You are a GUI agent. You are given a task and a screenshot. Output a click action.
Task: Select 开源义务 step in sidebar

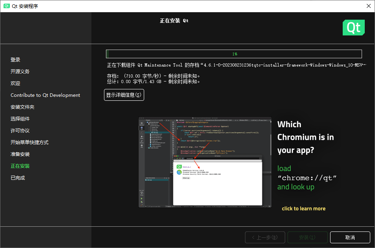click(x=20, y=71)
